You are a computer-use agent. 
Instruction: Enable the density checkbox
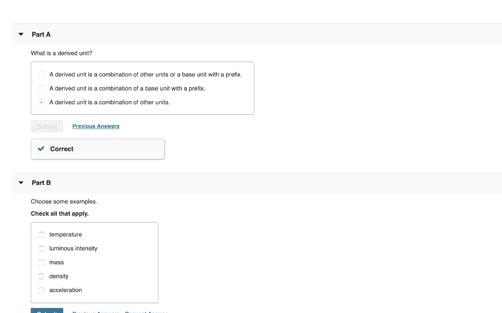coord(42,276)
